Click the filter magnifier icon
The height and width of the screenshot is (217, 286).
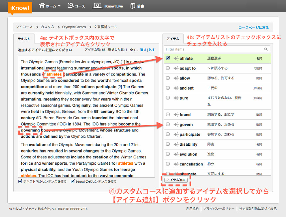click(x=266, y=49)
